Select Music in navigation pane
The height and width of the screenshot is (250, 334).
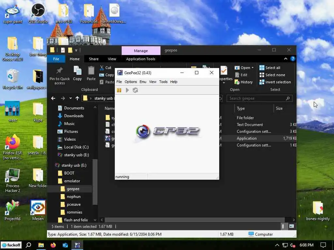66,124
